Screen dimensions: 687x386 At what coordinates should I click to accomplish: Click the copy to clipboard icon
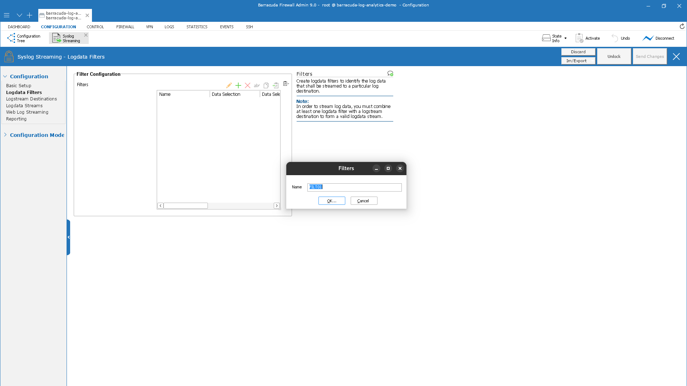[266, 85]
